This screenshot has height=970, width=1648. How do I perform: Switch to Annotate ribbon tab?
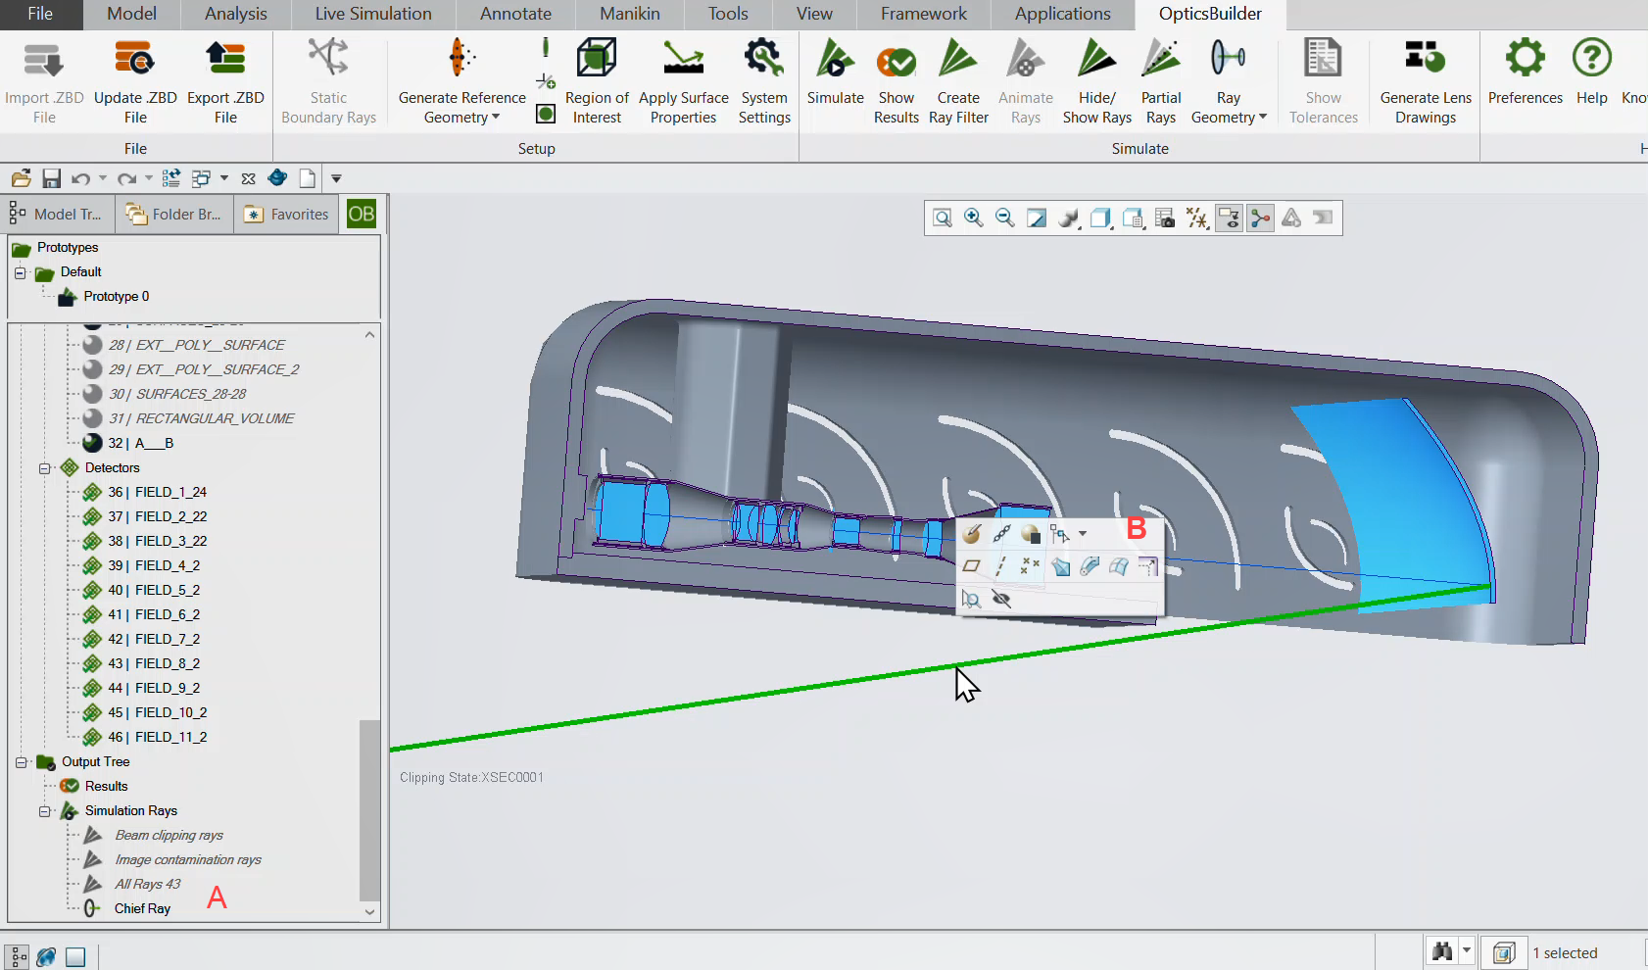[x=515, y=14]
